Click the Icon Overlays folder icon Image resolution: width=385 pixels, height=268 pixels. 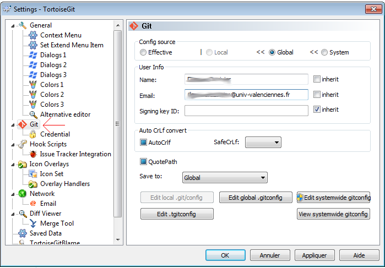click(x=23, y=164)
